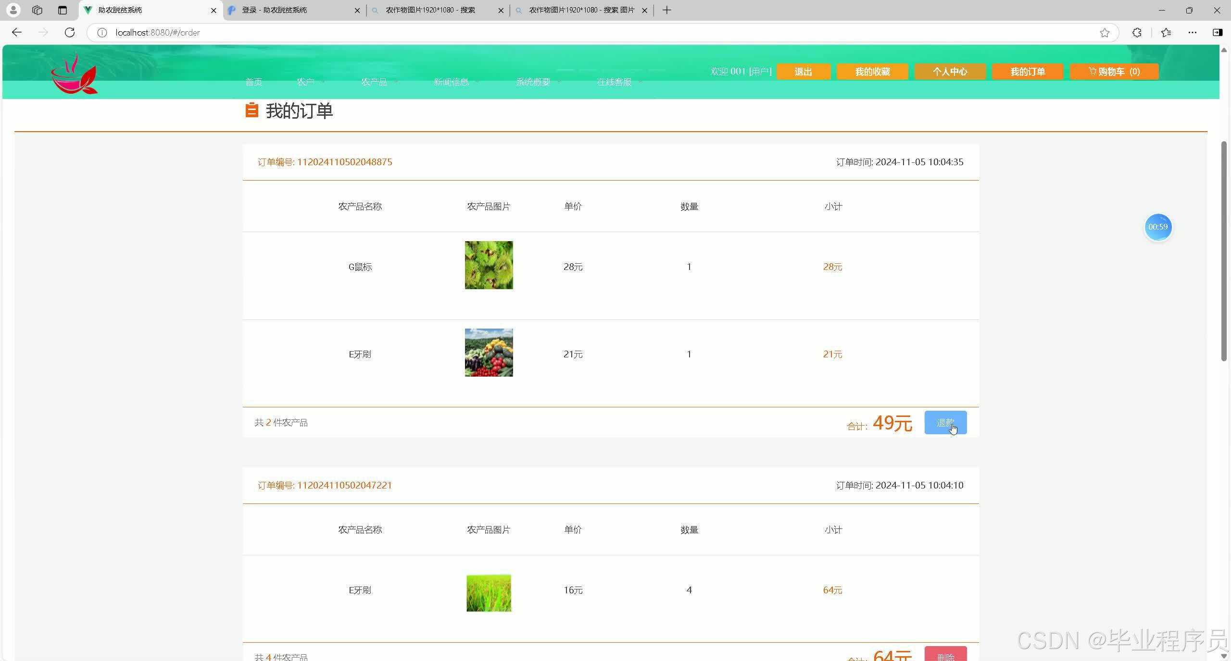This screenshot has height=661, width=1231.
Task: Open 我的收藏 favorites
Action: pyautogui.click(x=872, y=72)
